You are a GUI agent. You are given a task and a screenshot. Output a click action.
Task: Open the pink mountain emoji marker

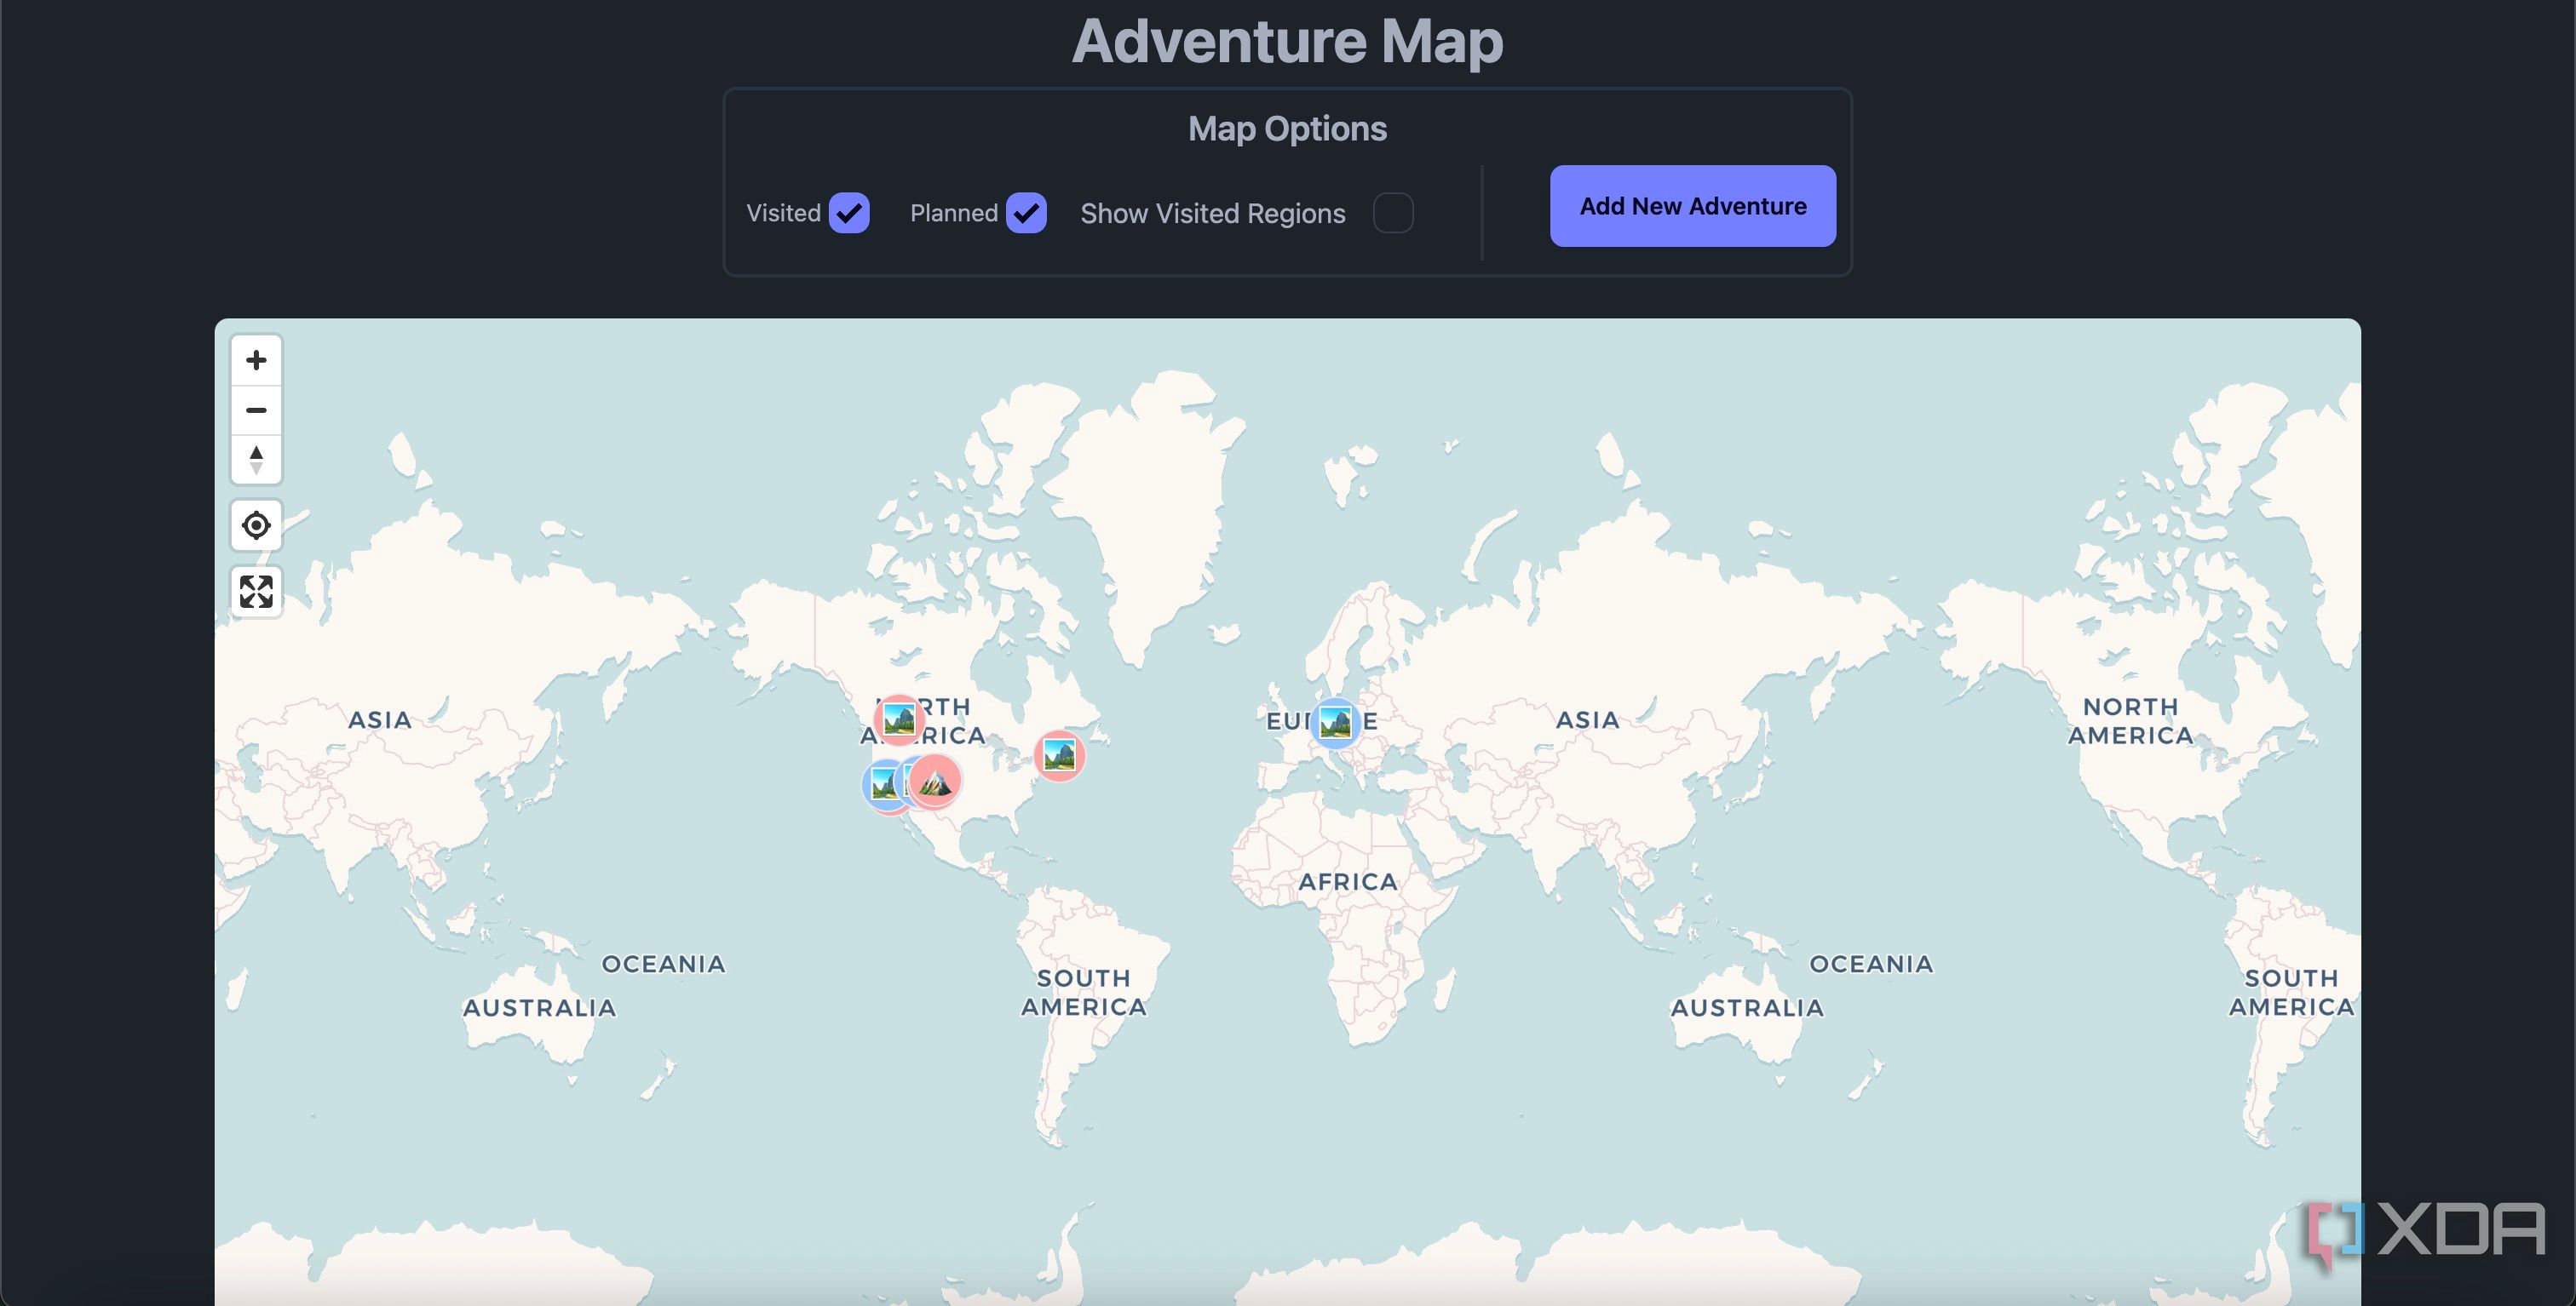(x=935, y=782)
